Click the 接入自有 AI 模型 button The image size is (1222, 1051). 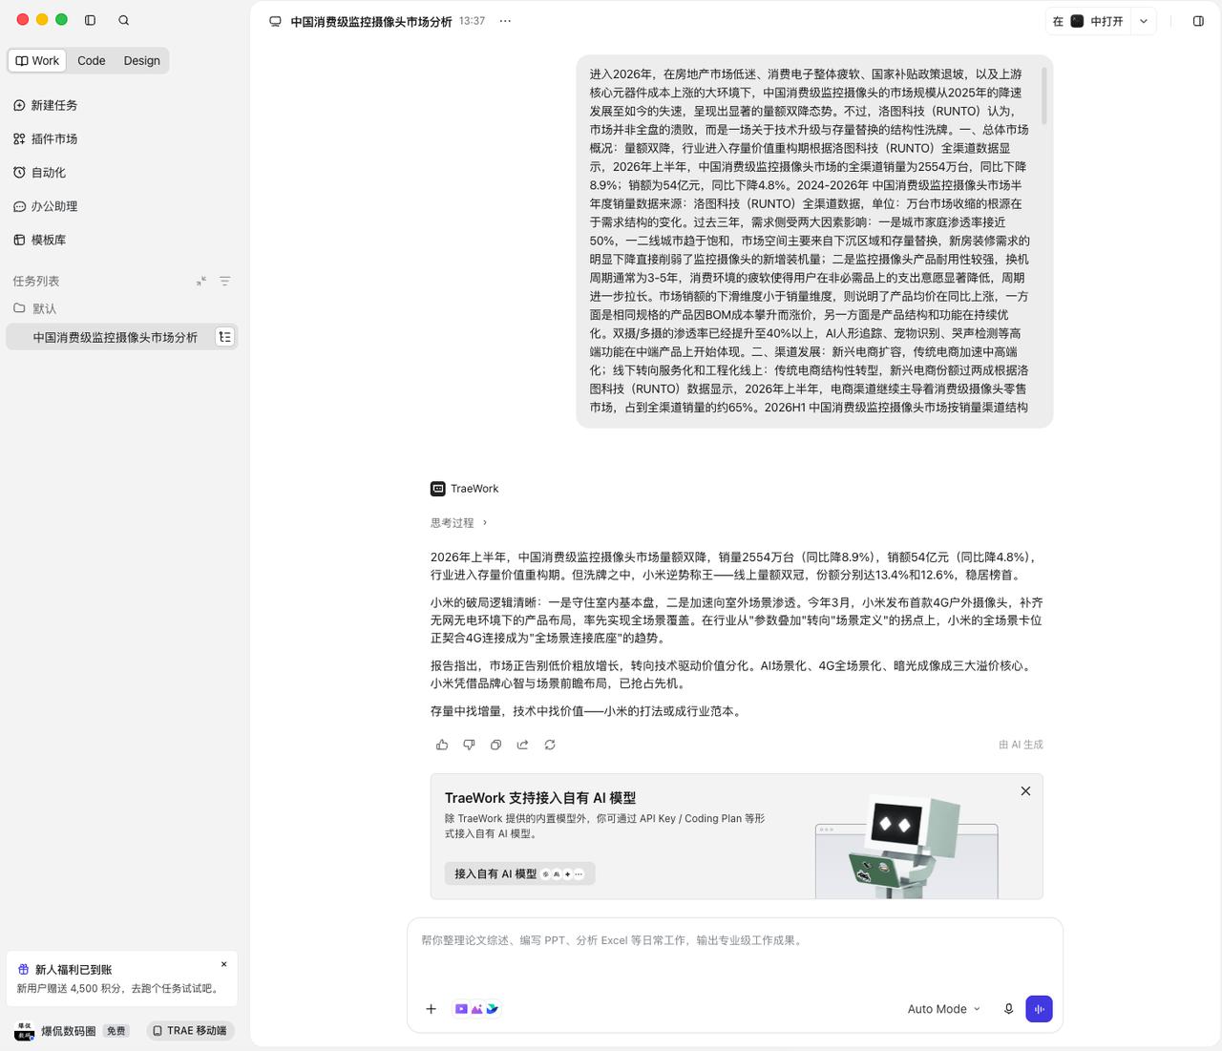pyautogui.click(x=519, y=873)
